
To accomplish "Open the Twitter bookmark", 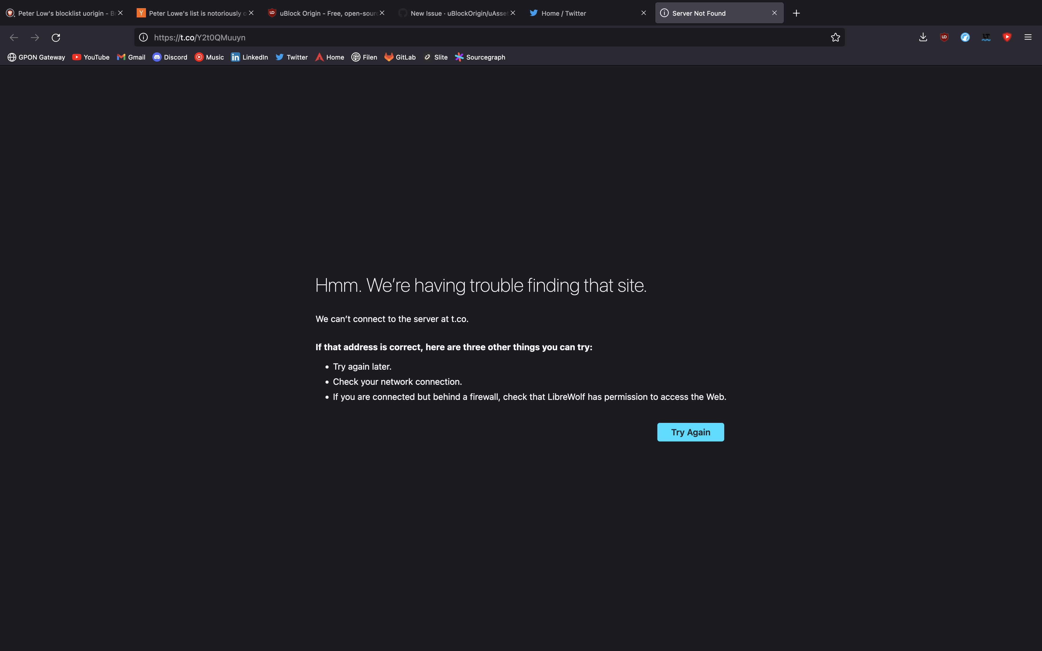I will [292, 57].
